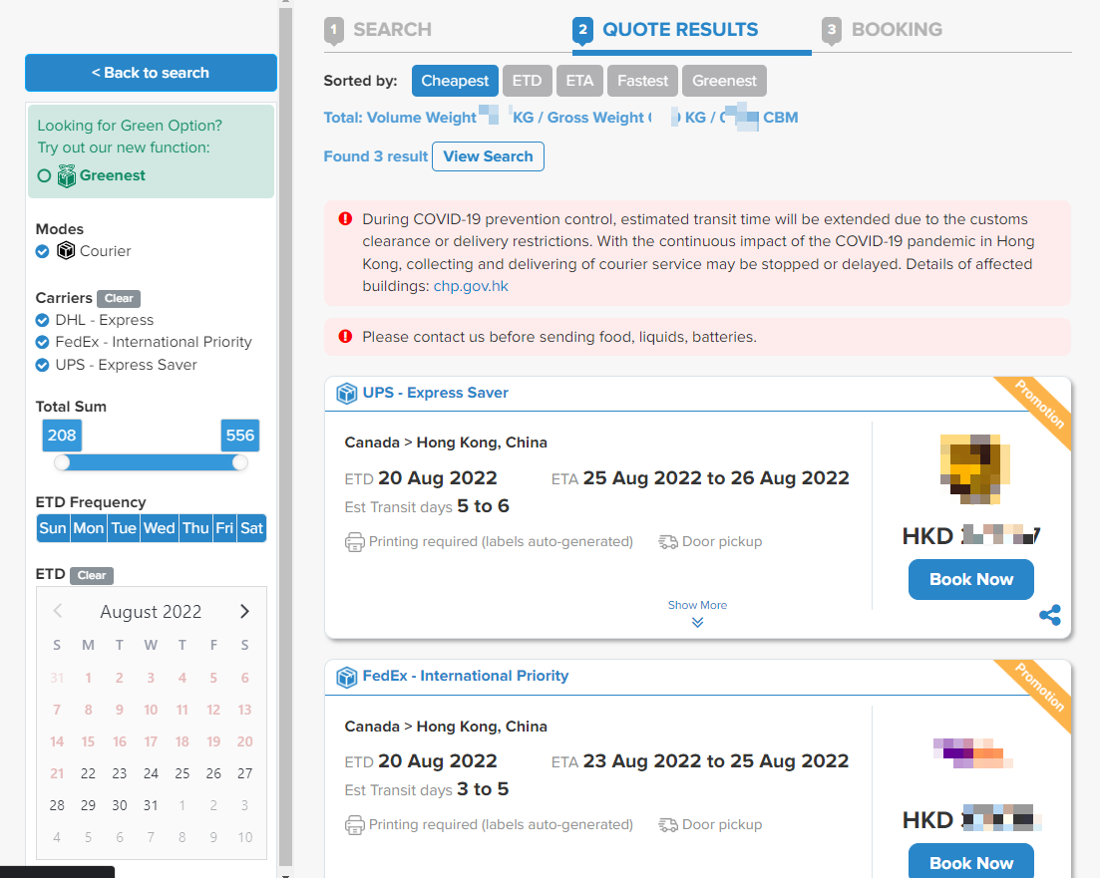Click the Courier package icon
Screen dimensions: 1100x878
pyautogui.click(x=66, y=250)
